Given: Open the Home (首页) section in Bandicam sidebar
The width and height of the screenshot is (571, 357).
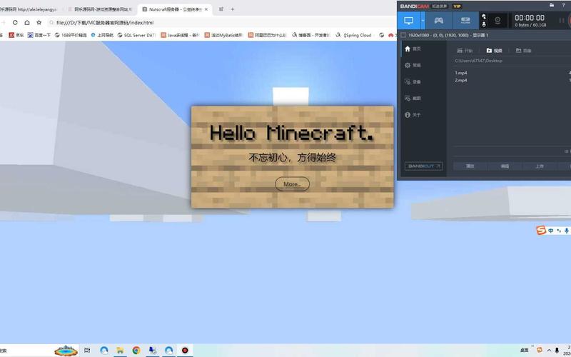Looking at the screenshot, I should coord(413,49).
